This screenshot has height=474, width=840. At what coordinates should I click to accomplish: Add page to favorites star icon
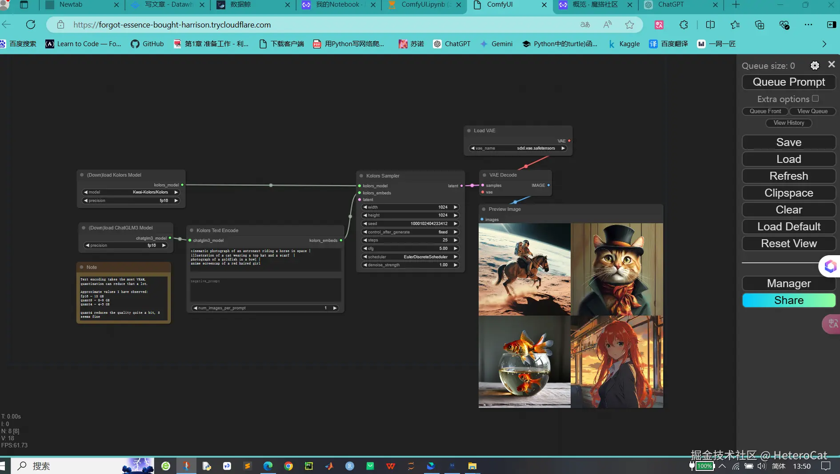[x=629, y=25]
